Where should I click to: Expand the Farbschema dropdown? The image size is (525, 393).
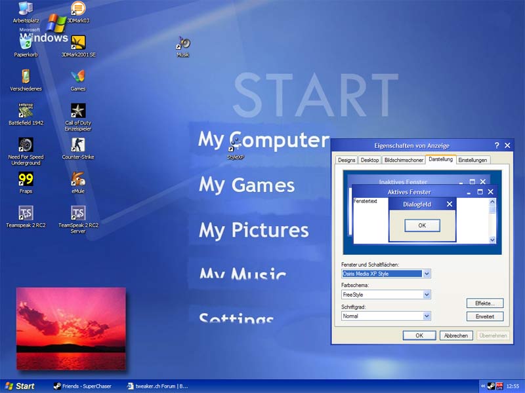tap(427, 295)
